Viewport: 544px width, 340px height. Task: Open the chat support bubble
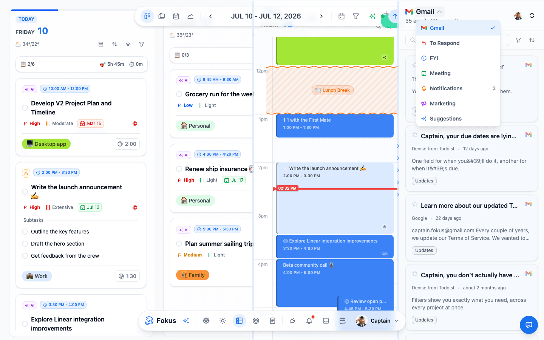[529, 325]
